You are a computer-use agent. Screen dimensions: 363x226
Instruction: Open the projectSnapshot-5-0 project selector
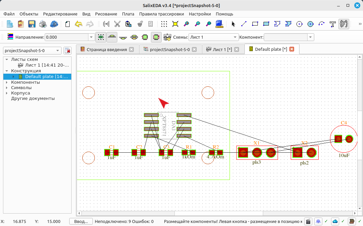pyautogui.click(x=32, y=50)
